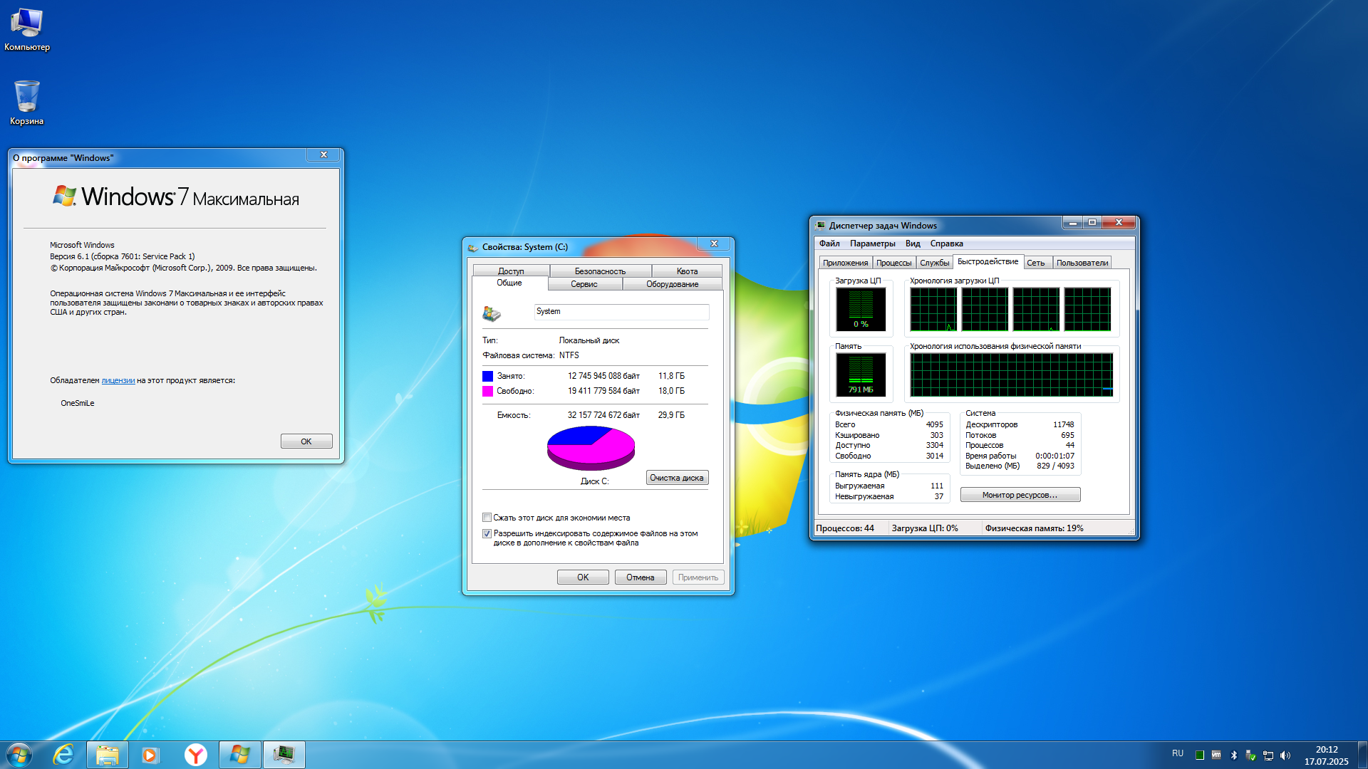
Task: Open the network connection tray icon
Action: pos(1268,755)
